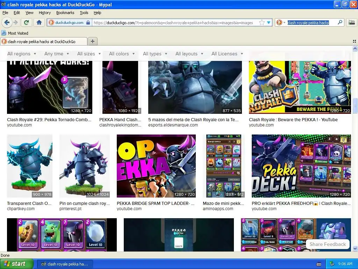Open the Pekka Tornado Combo thumbnail
Screen dimensions: 358x269
(x=50, y=87)
